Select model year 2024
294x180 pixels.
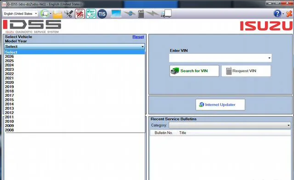(75, 65)
